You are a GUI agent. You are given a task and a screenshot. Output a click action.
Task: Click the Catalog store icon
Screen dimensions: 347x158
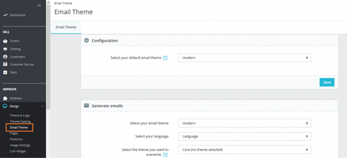coord(5,49)
